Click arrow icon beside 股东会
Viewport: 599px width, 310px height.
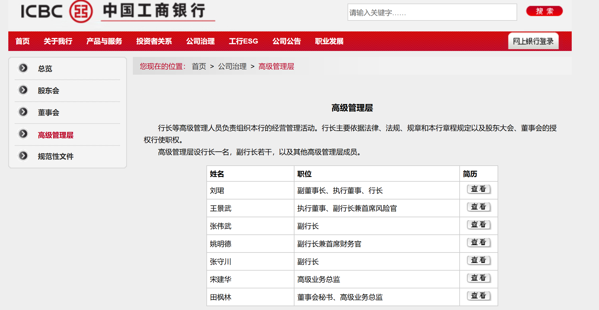click(23, 90)
